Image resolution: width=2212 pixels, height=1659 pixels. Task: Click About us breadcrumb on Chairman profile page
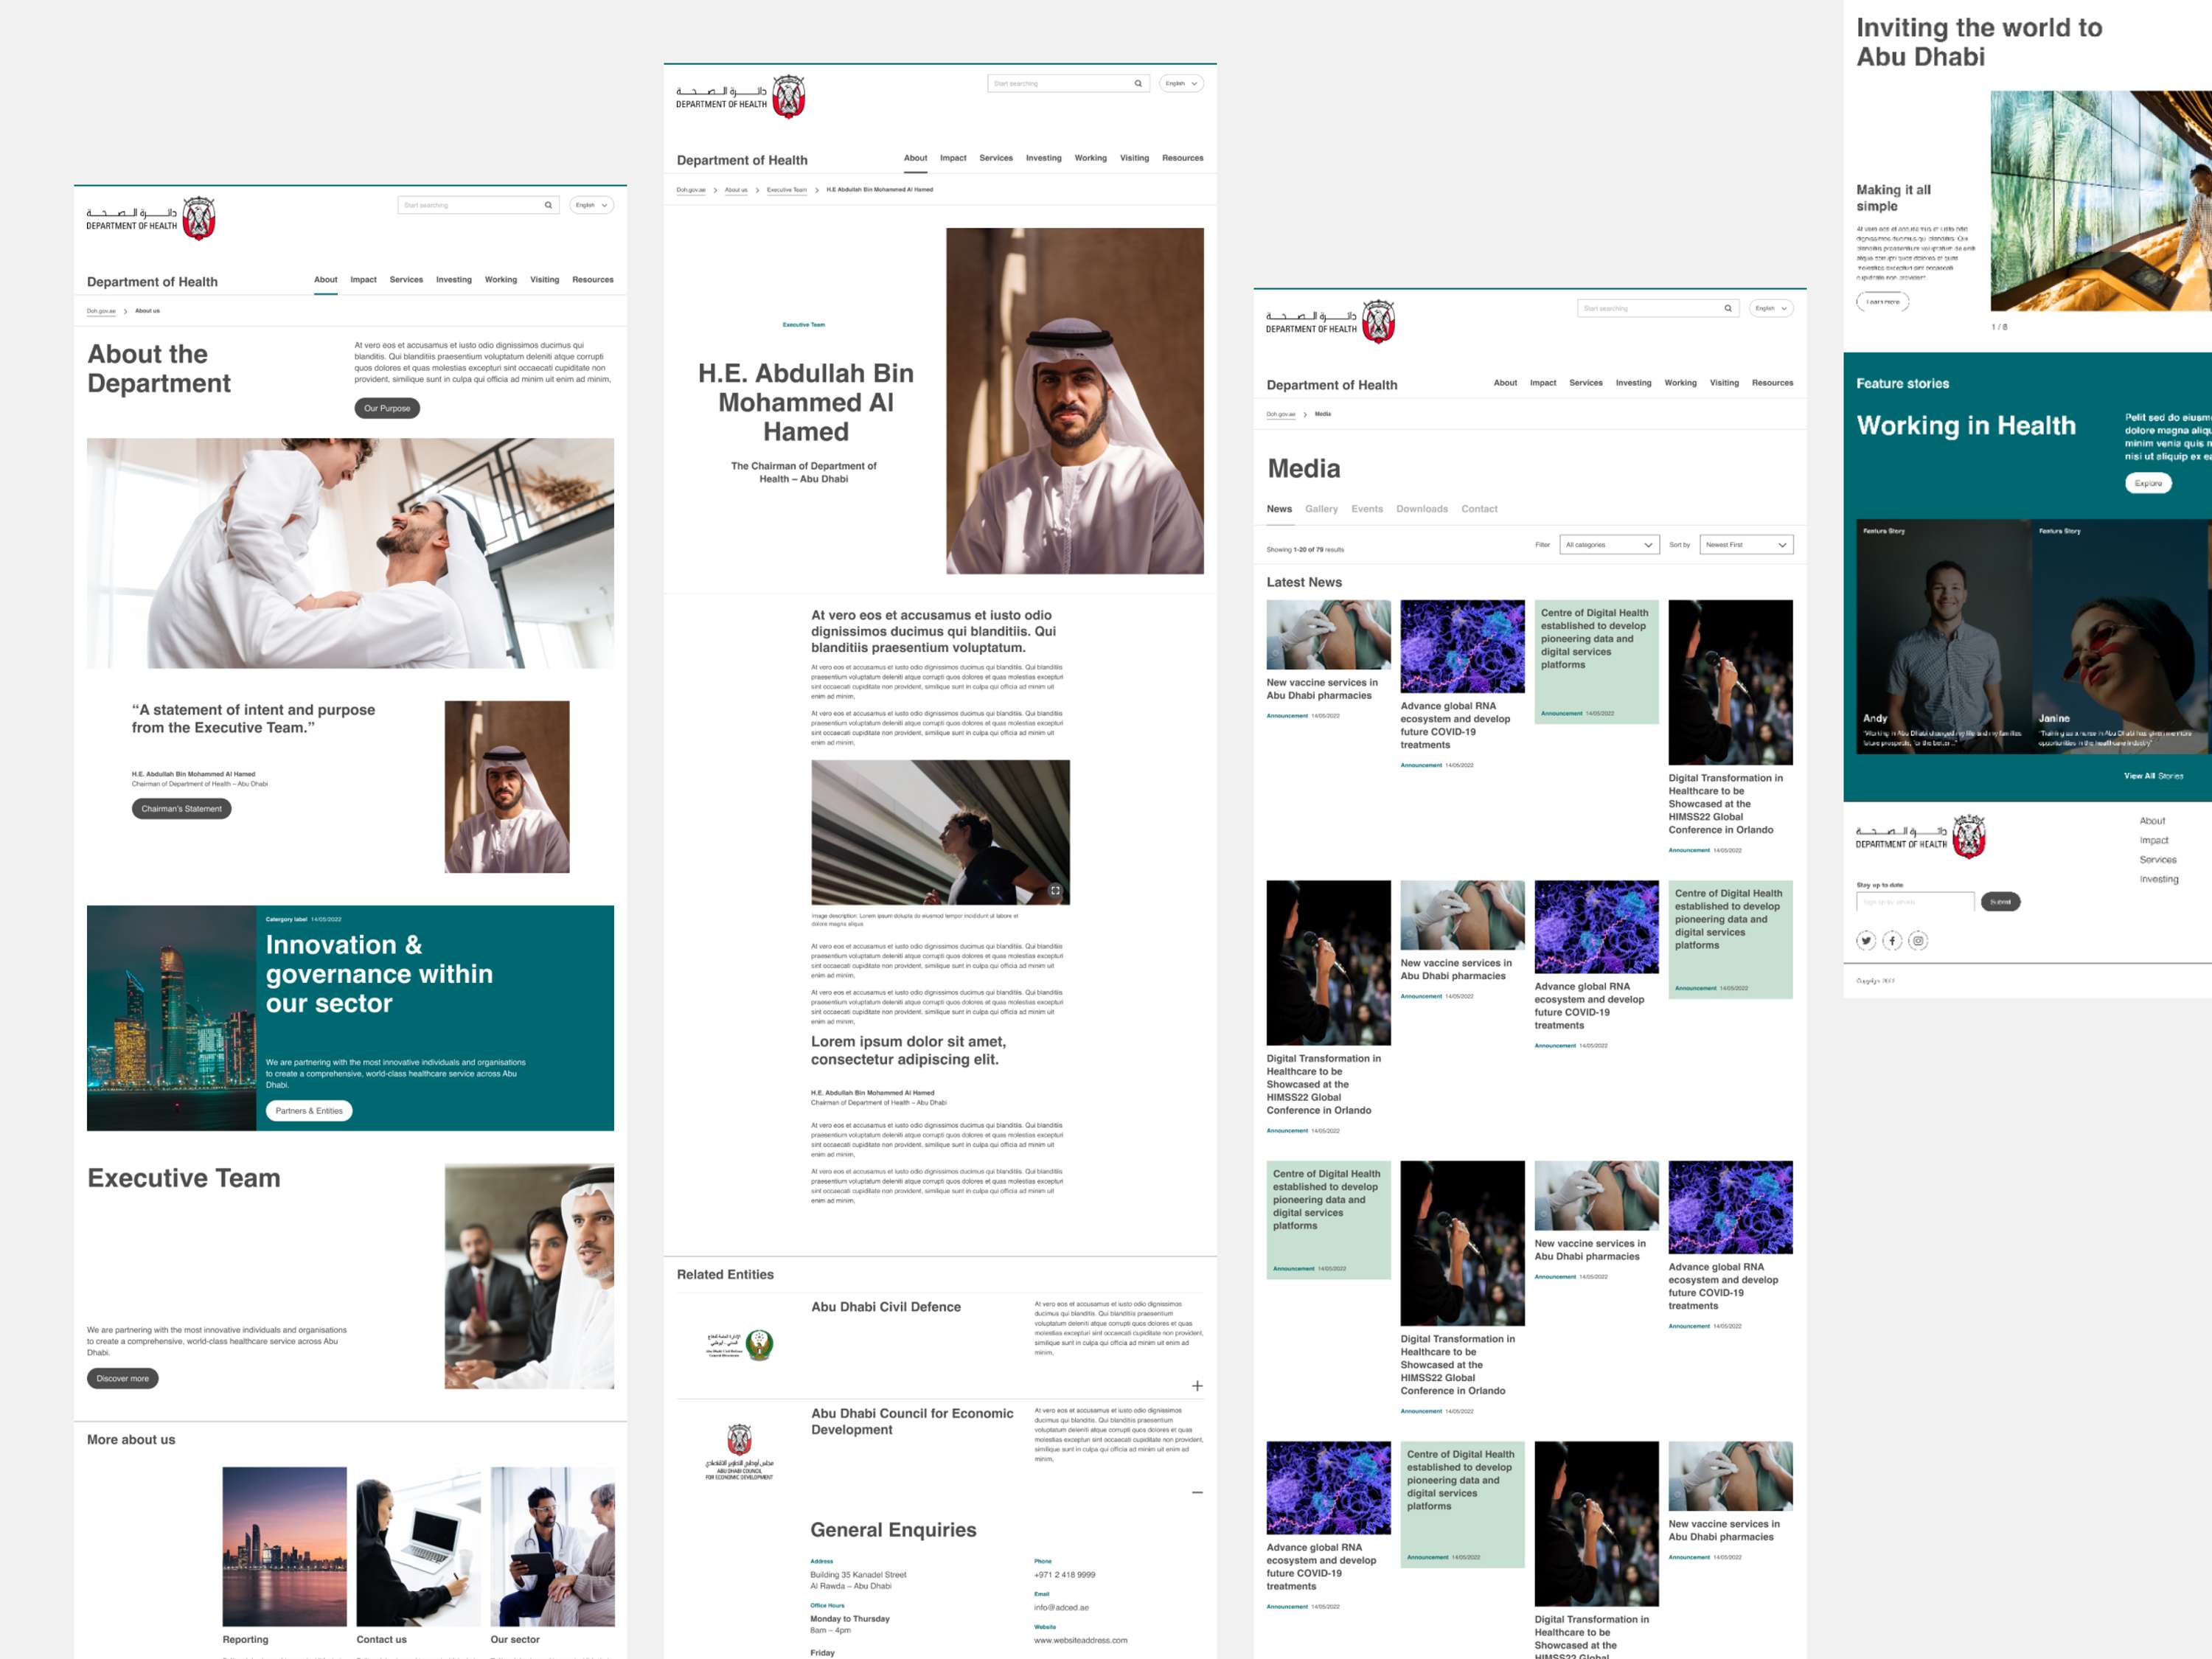736,190
